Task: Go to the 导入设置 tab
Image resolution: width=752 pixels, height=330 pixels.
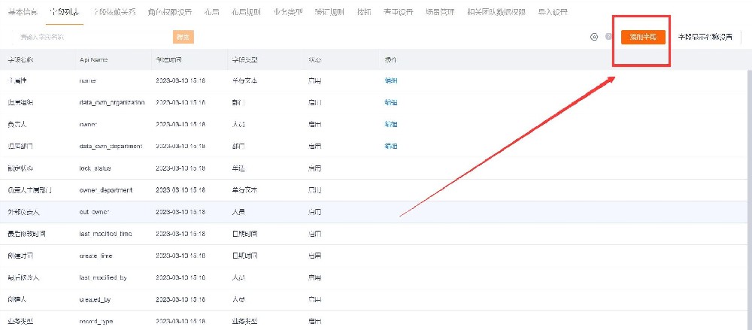Action: click(x=553, y=12)
